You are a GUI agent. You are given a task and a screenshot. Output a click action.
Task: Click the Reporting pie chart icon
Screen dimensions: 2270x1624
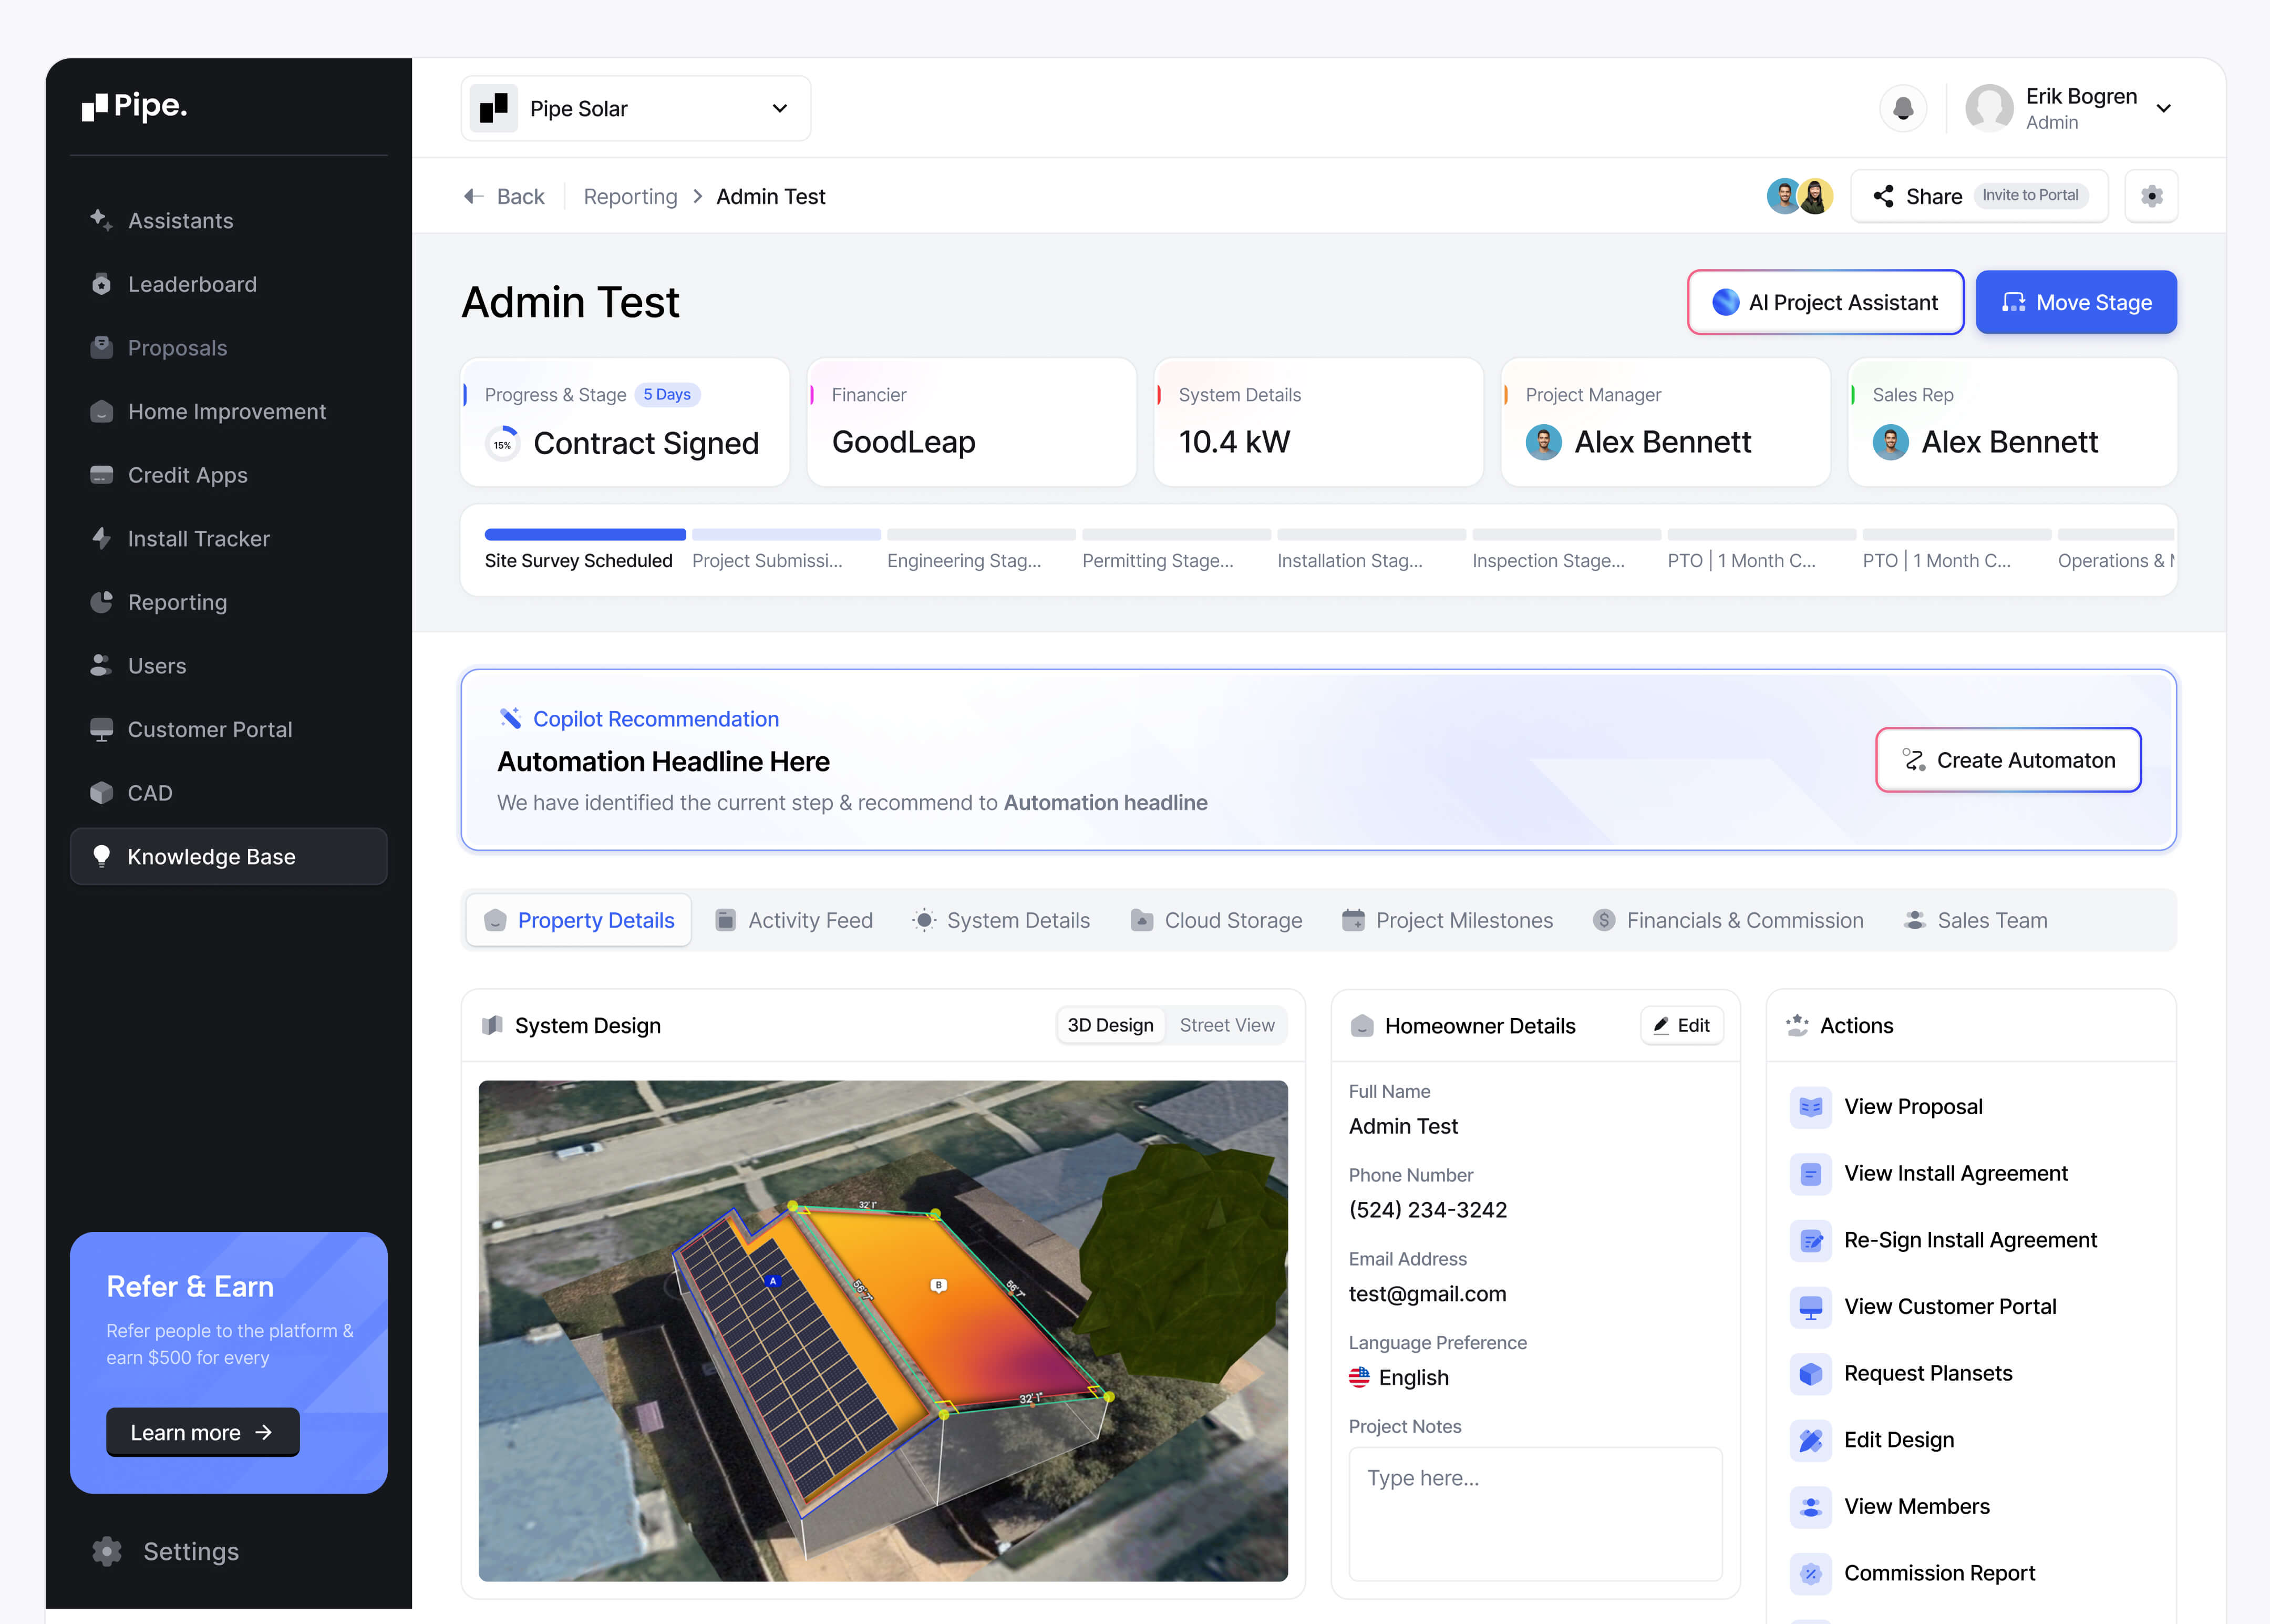101,602
